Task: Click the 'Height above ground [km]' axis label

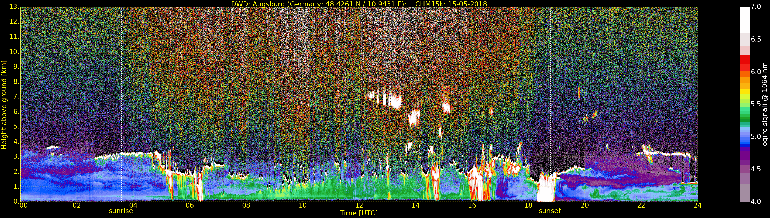Action: (4, 105)
